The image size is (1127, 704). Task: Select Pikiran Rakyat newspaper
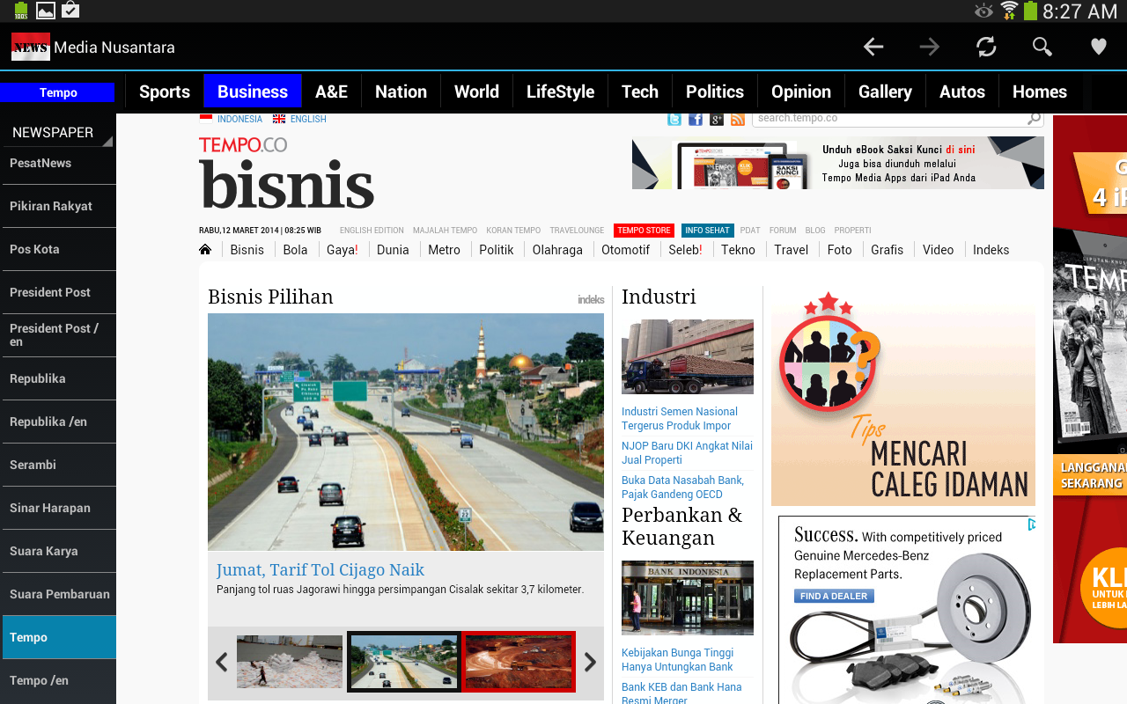pos(58,206)
